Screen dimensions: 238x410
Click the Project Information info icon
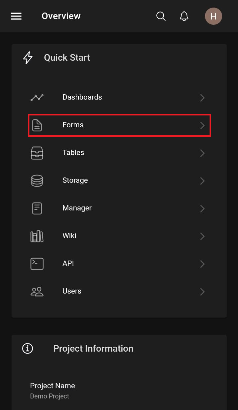coord(27,348)
